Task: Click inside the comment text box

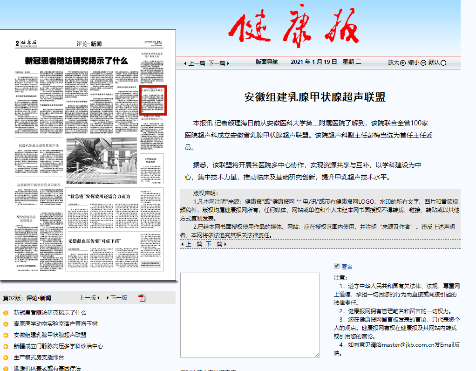Action: 250,315
